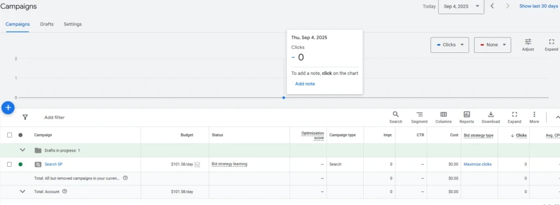
Task: Open the None metric dropdown
Action: 493,45
